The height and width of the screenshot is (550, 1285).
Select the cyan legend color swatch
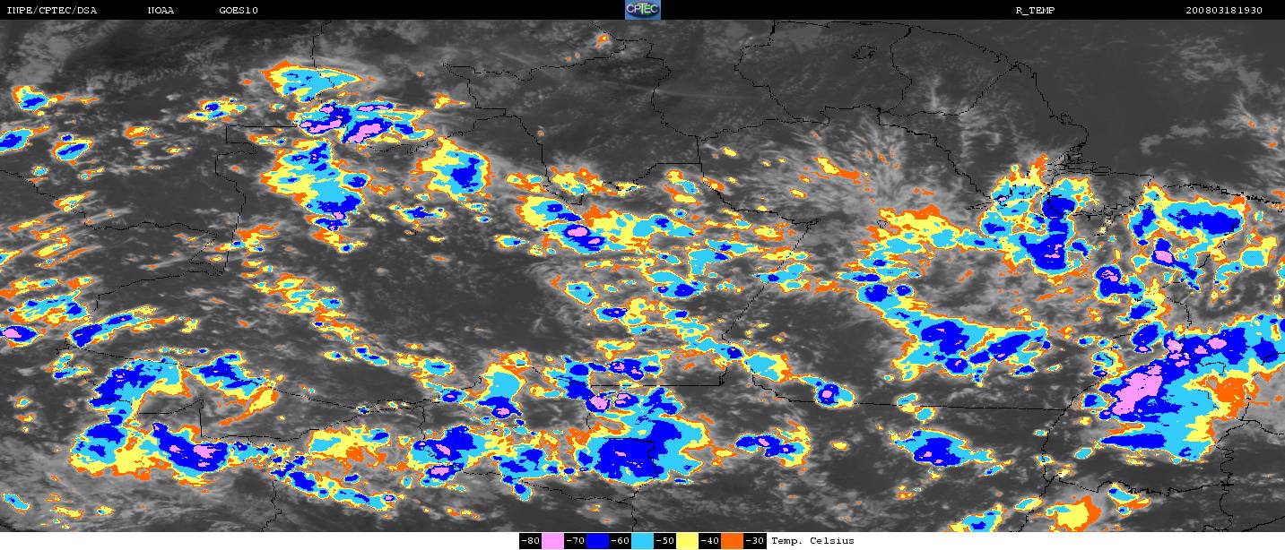click(642, 541)
